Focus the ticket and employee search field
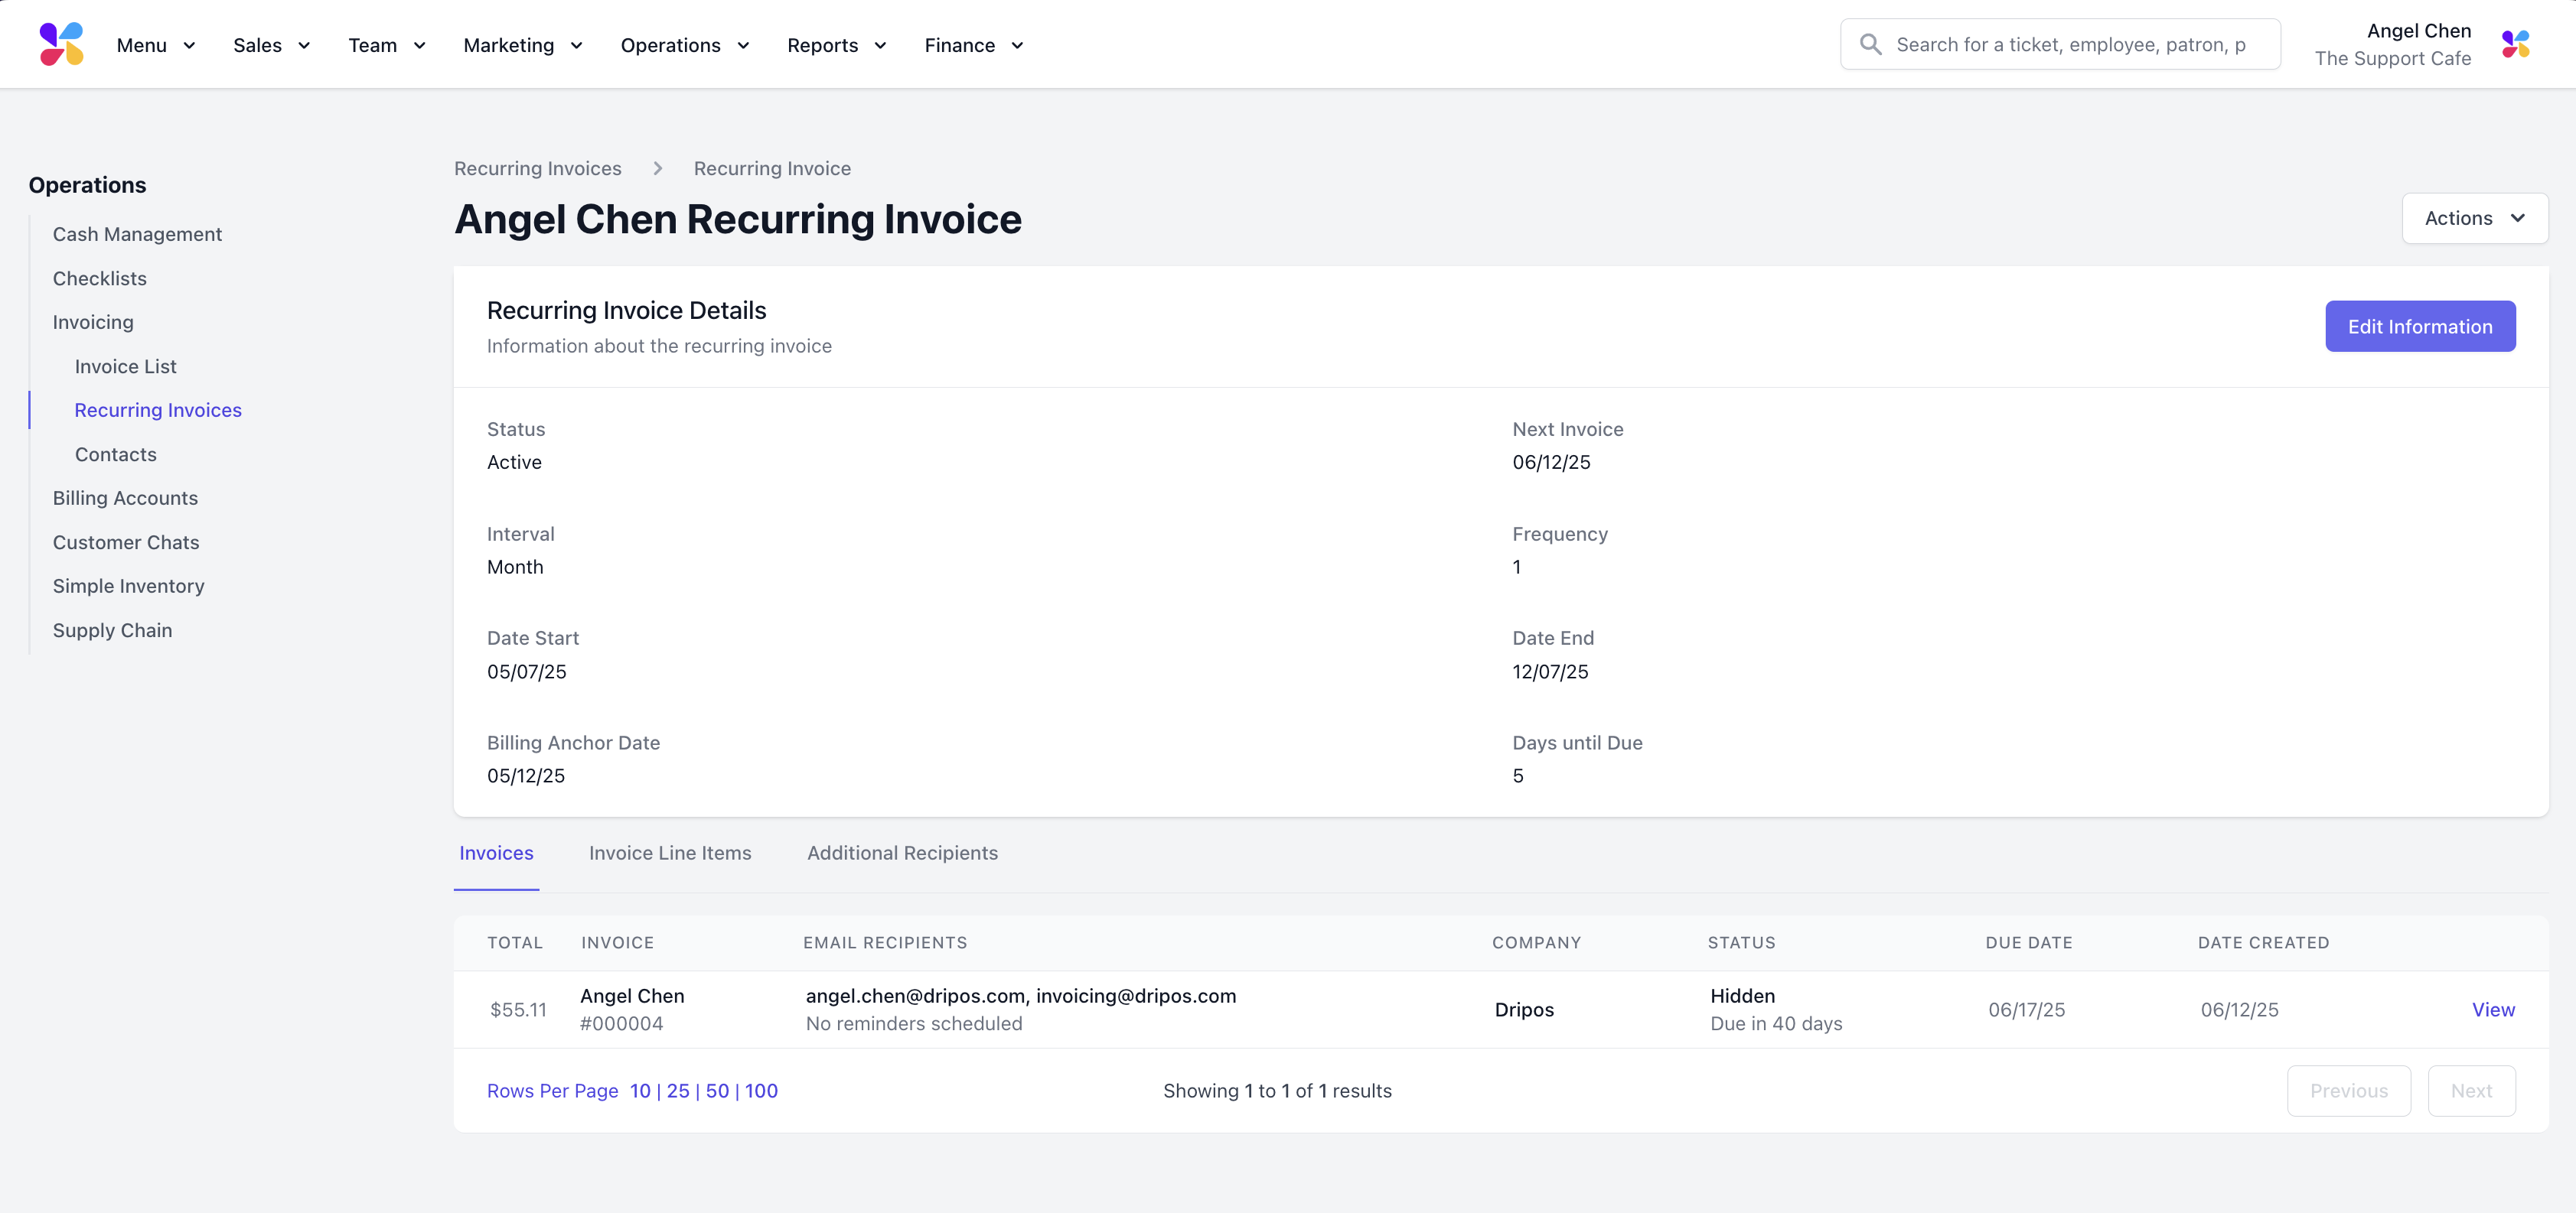Viewport: 2576px width, 1213px height. click(x=2070, y=45)
